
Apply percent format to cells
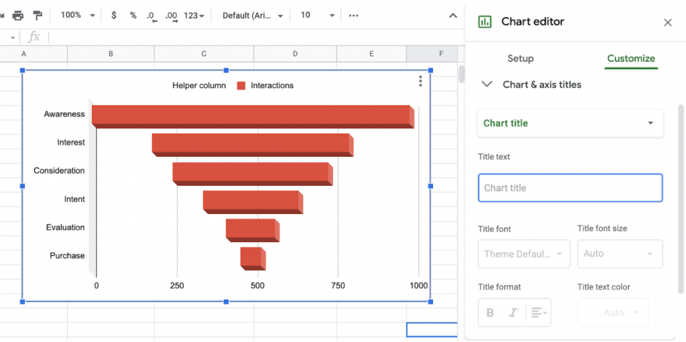click(x=133, y=15)
